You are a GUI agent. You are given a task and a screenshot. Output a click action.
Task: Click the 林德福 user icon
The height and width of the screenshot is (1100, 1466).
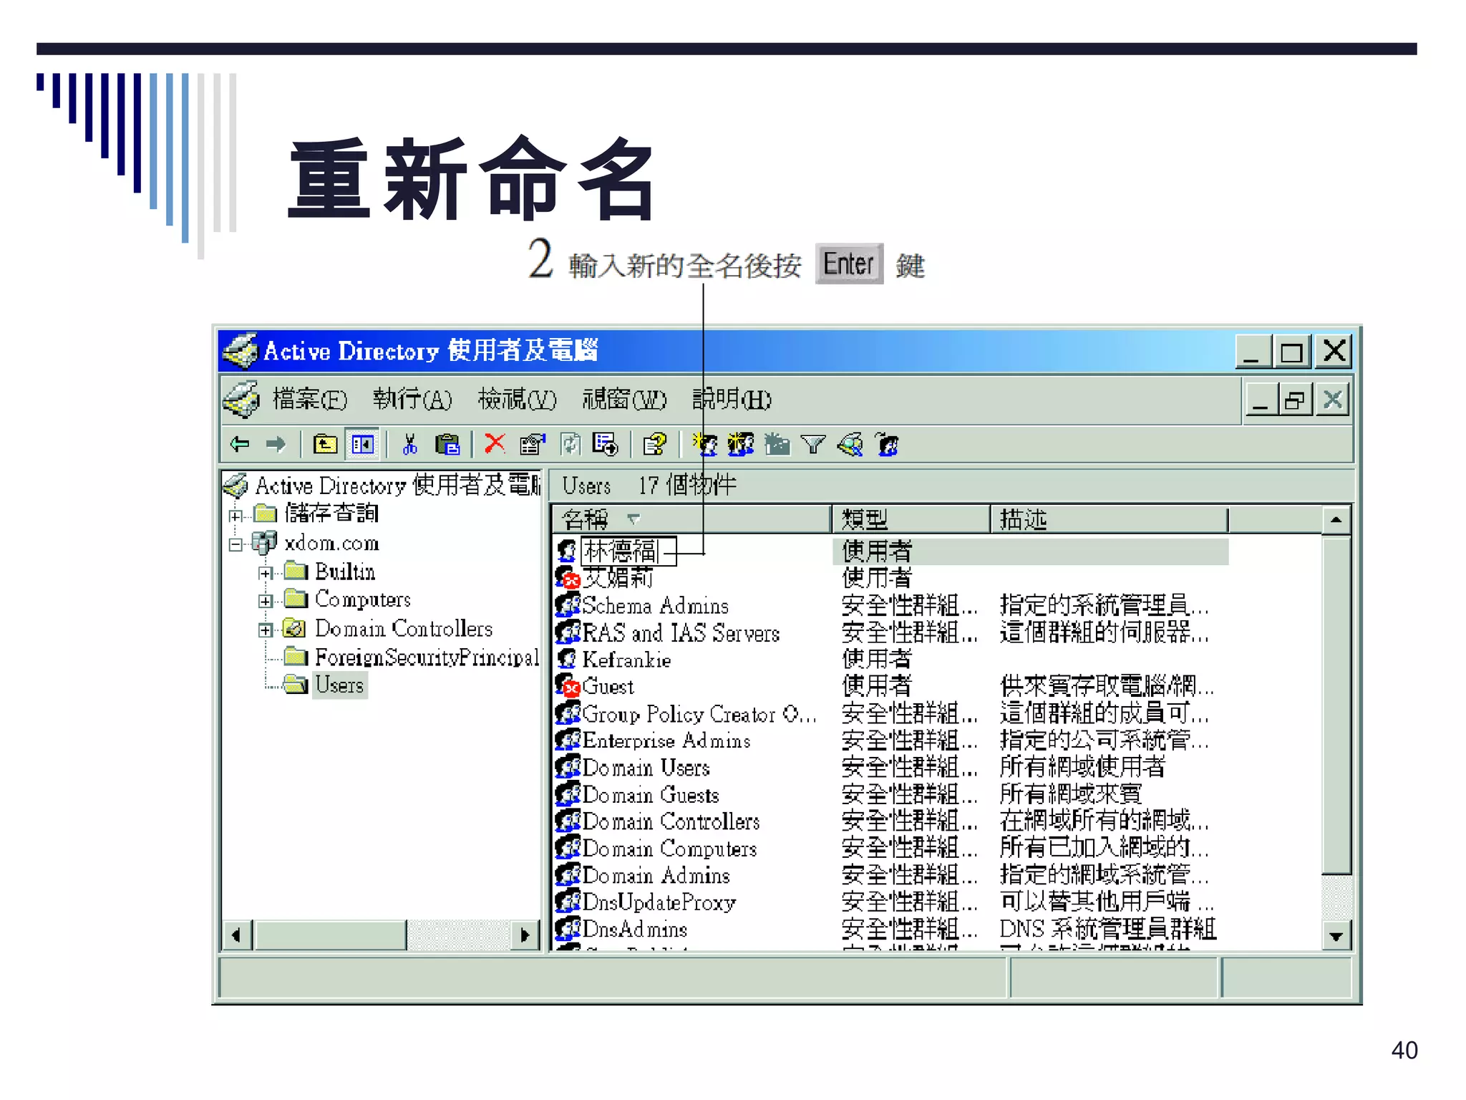[567, 551]
